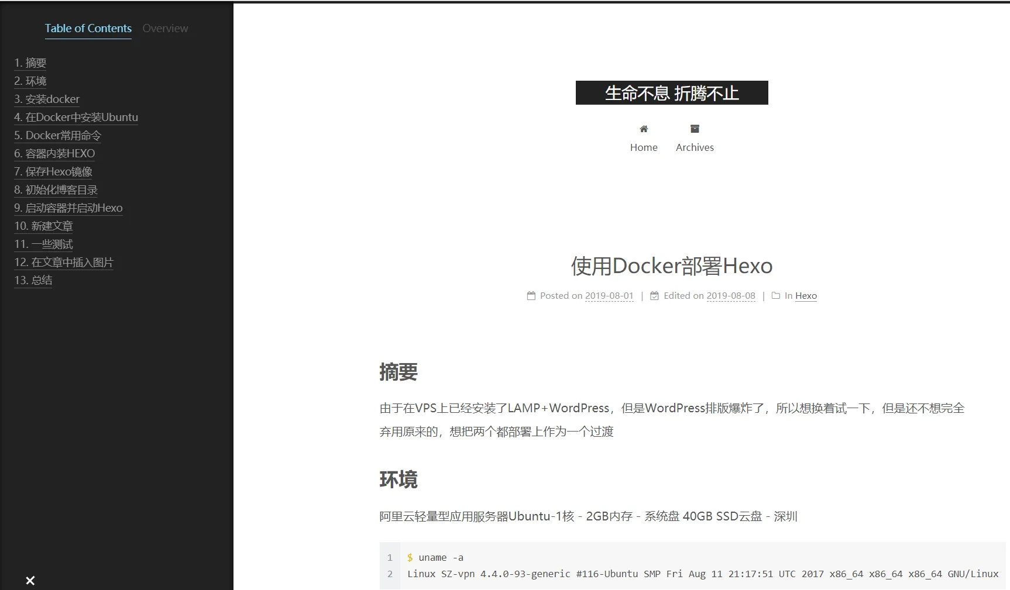Click the edited date 2019-08-08

(x=731, y=296)
